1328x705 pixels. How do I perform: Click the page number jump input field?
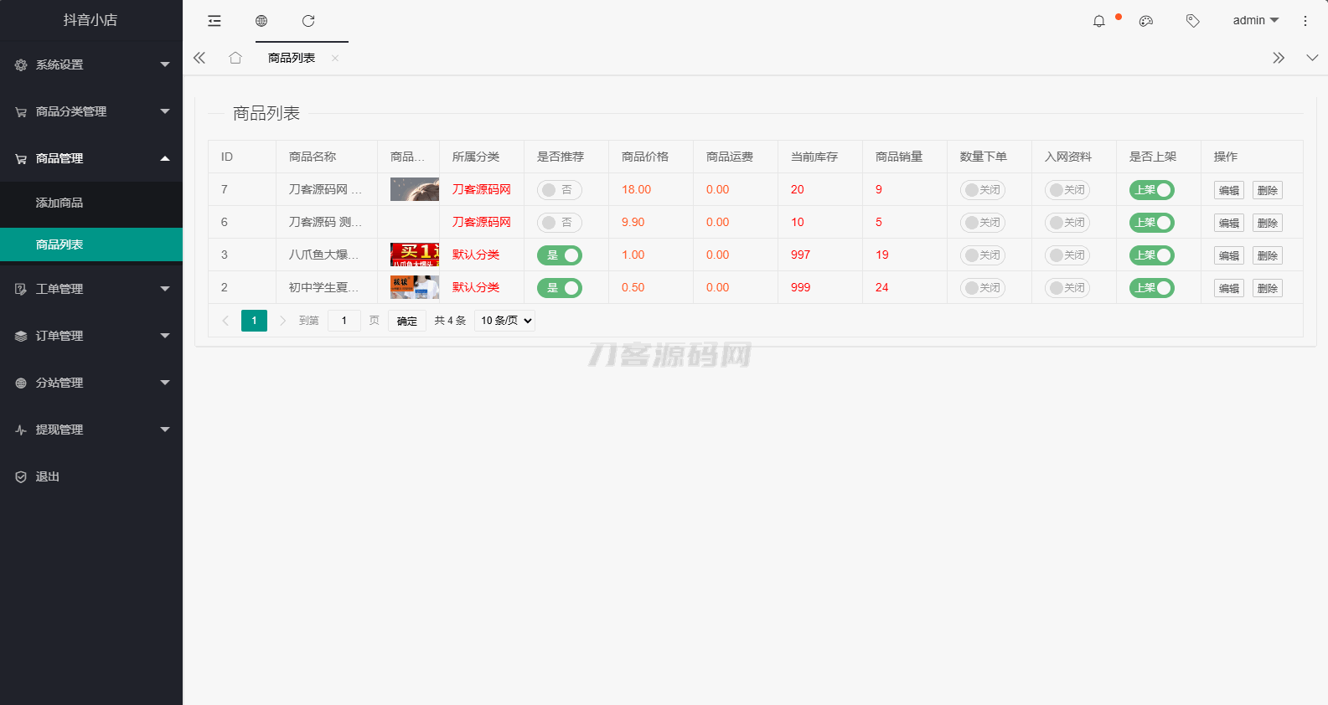coord(344,321)
